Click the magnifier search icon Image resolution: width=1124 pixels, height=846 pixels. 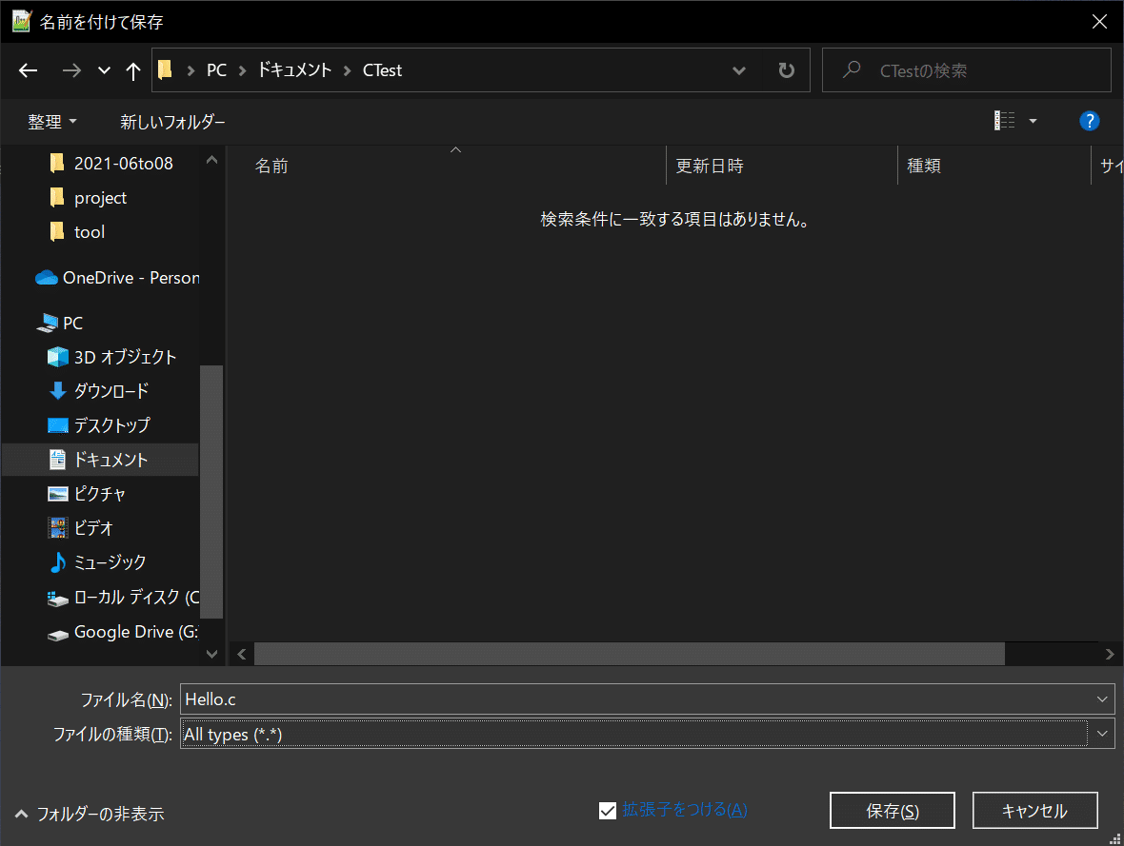pyautogui.click(x=852, y=69)
